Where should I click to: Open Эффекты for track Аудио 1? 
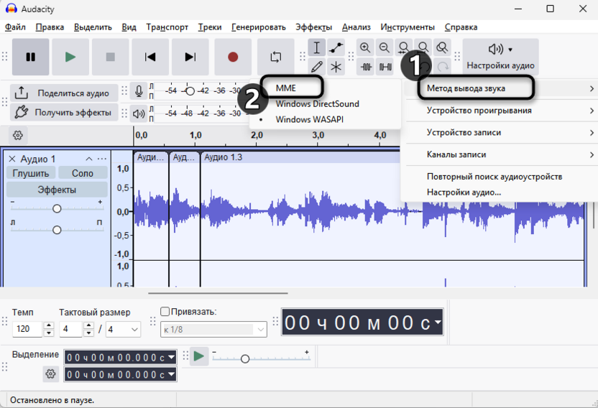pyautogui.click(x=57, y=190)
